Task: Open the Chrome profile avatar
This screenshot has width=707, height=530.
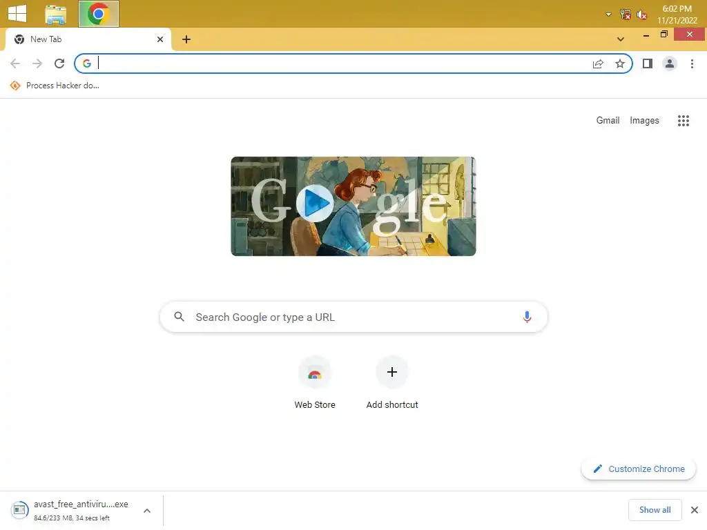Action: coord(670,63)
